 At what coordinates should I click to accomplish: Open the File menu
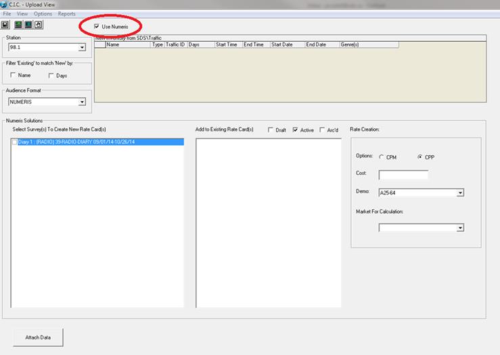[x=7, y=13]
